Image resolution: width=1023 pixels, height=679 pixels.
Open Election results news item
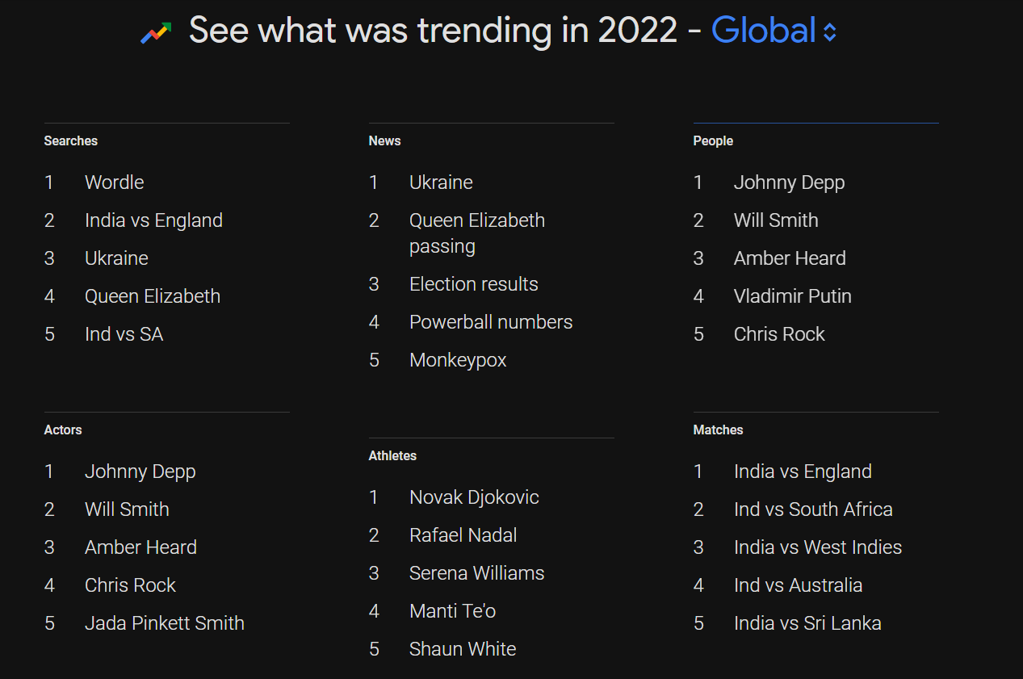[x=473, y=284]
